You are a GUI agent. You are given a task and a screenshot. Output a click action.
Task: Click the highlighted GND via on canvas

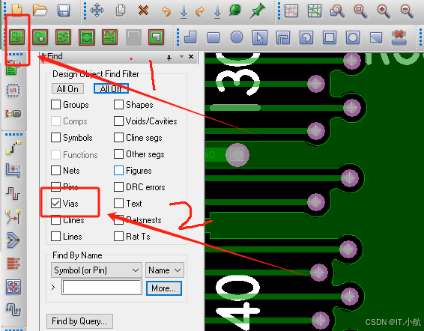click(x=237, y=155)
